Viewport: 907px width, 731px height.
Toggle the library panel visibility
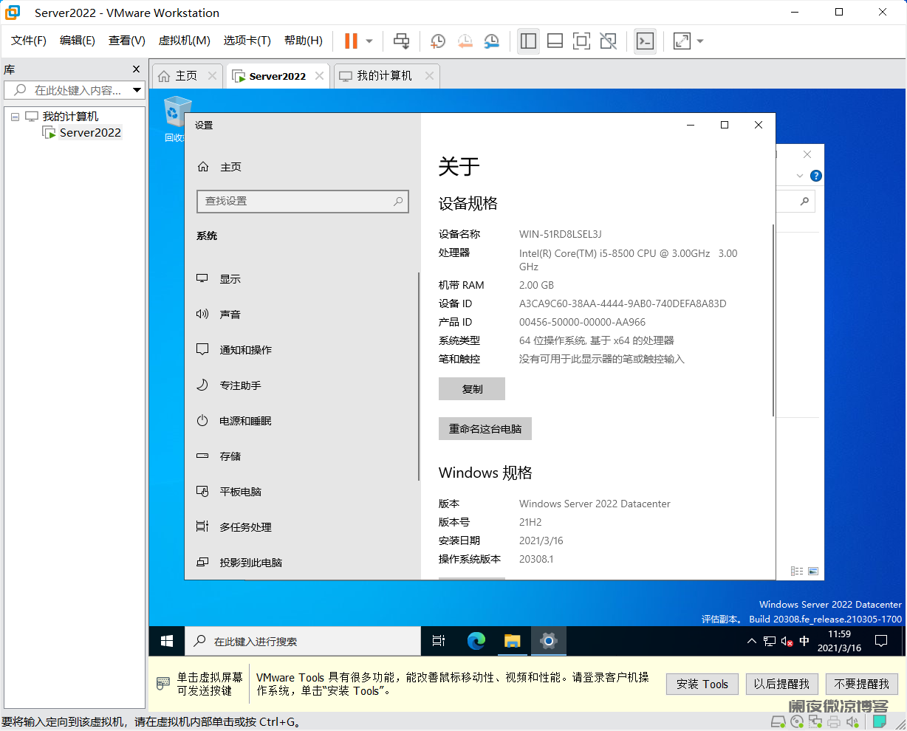[x=528, y=41]
